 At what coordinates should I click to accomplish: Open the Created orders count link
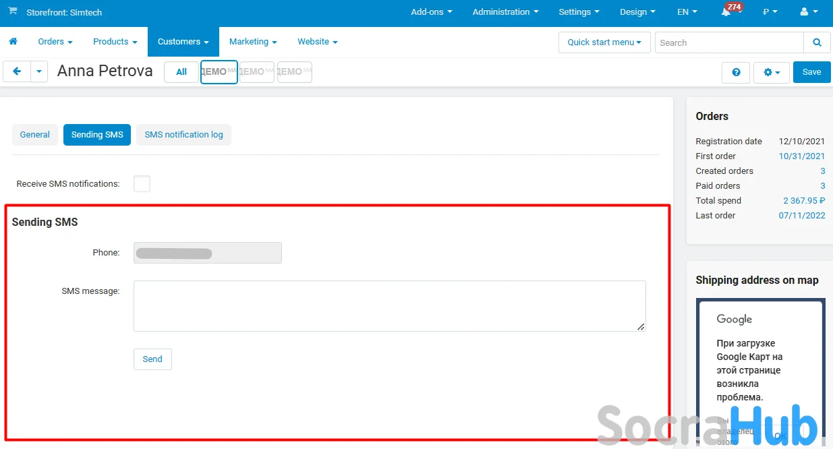tap(823, 171)
